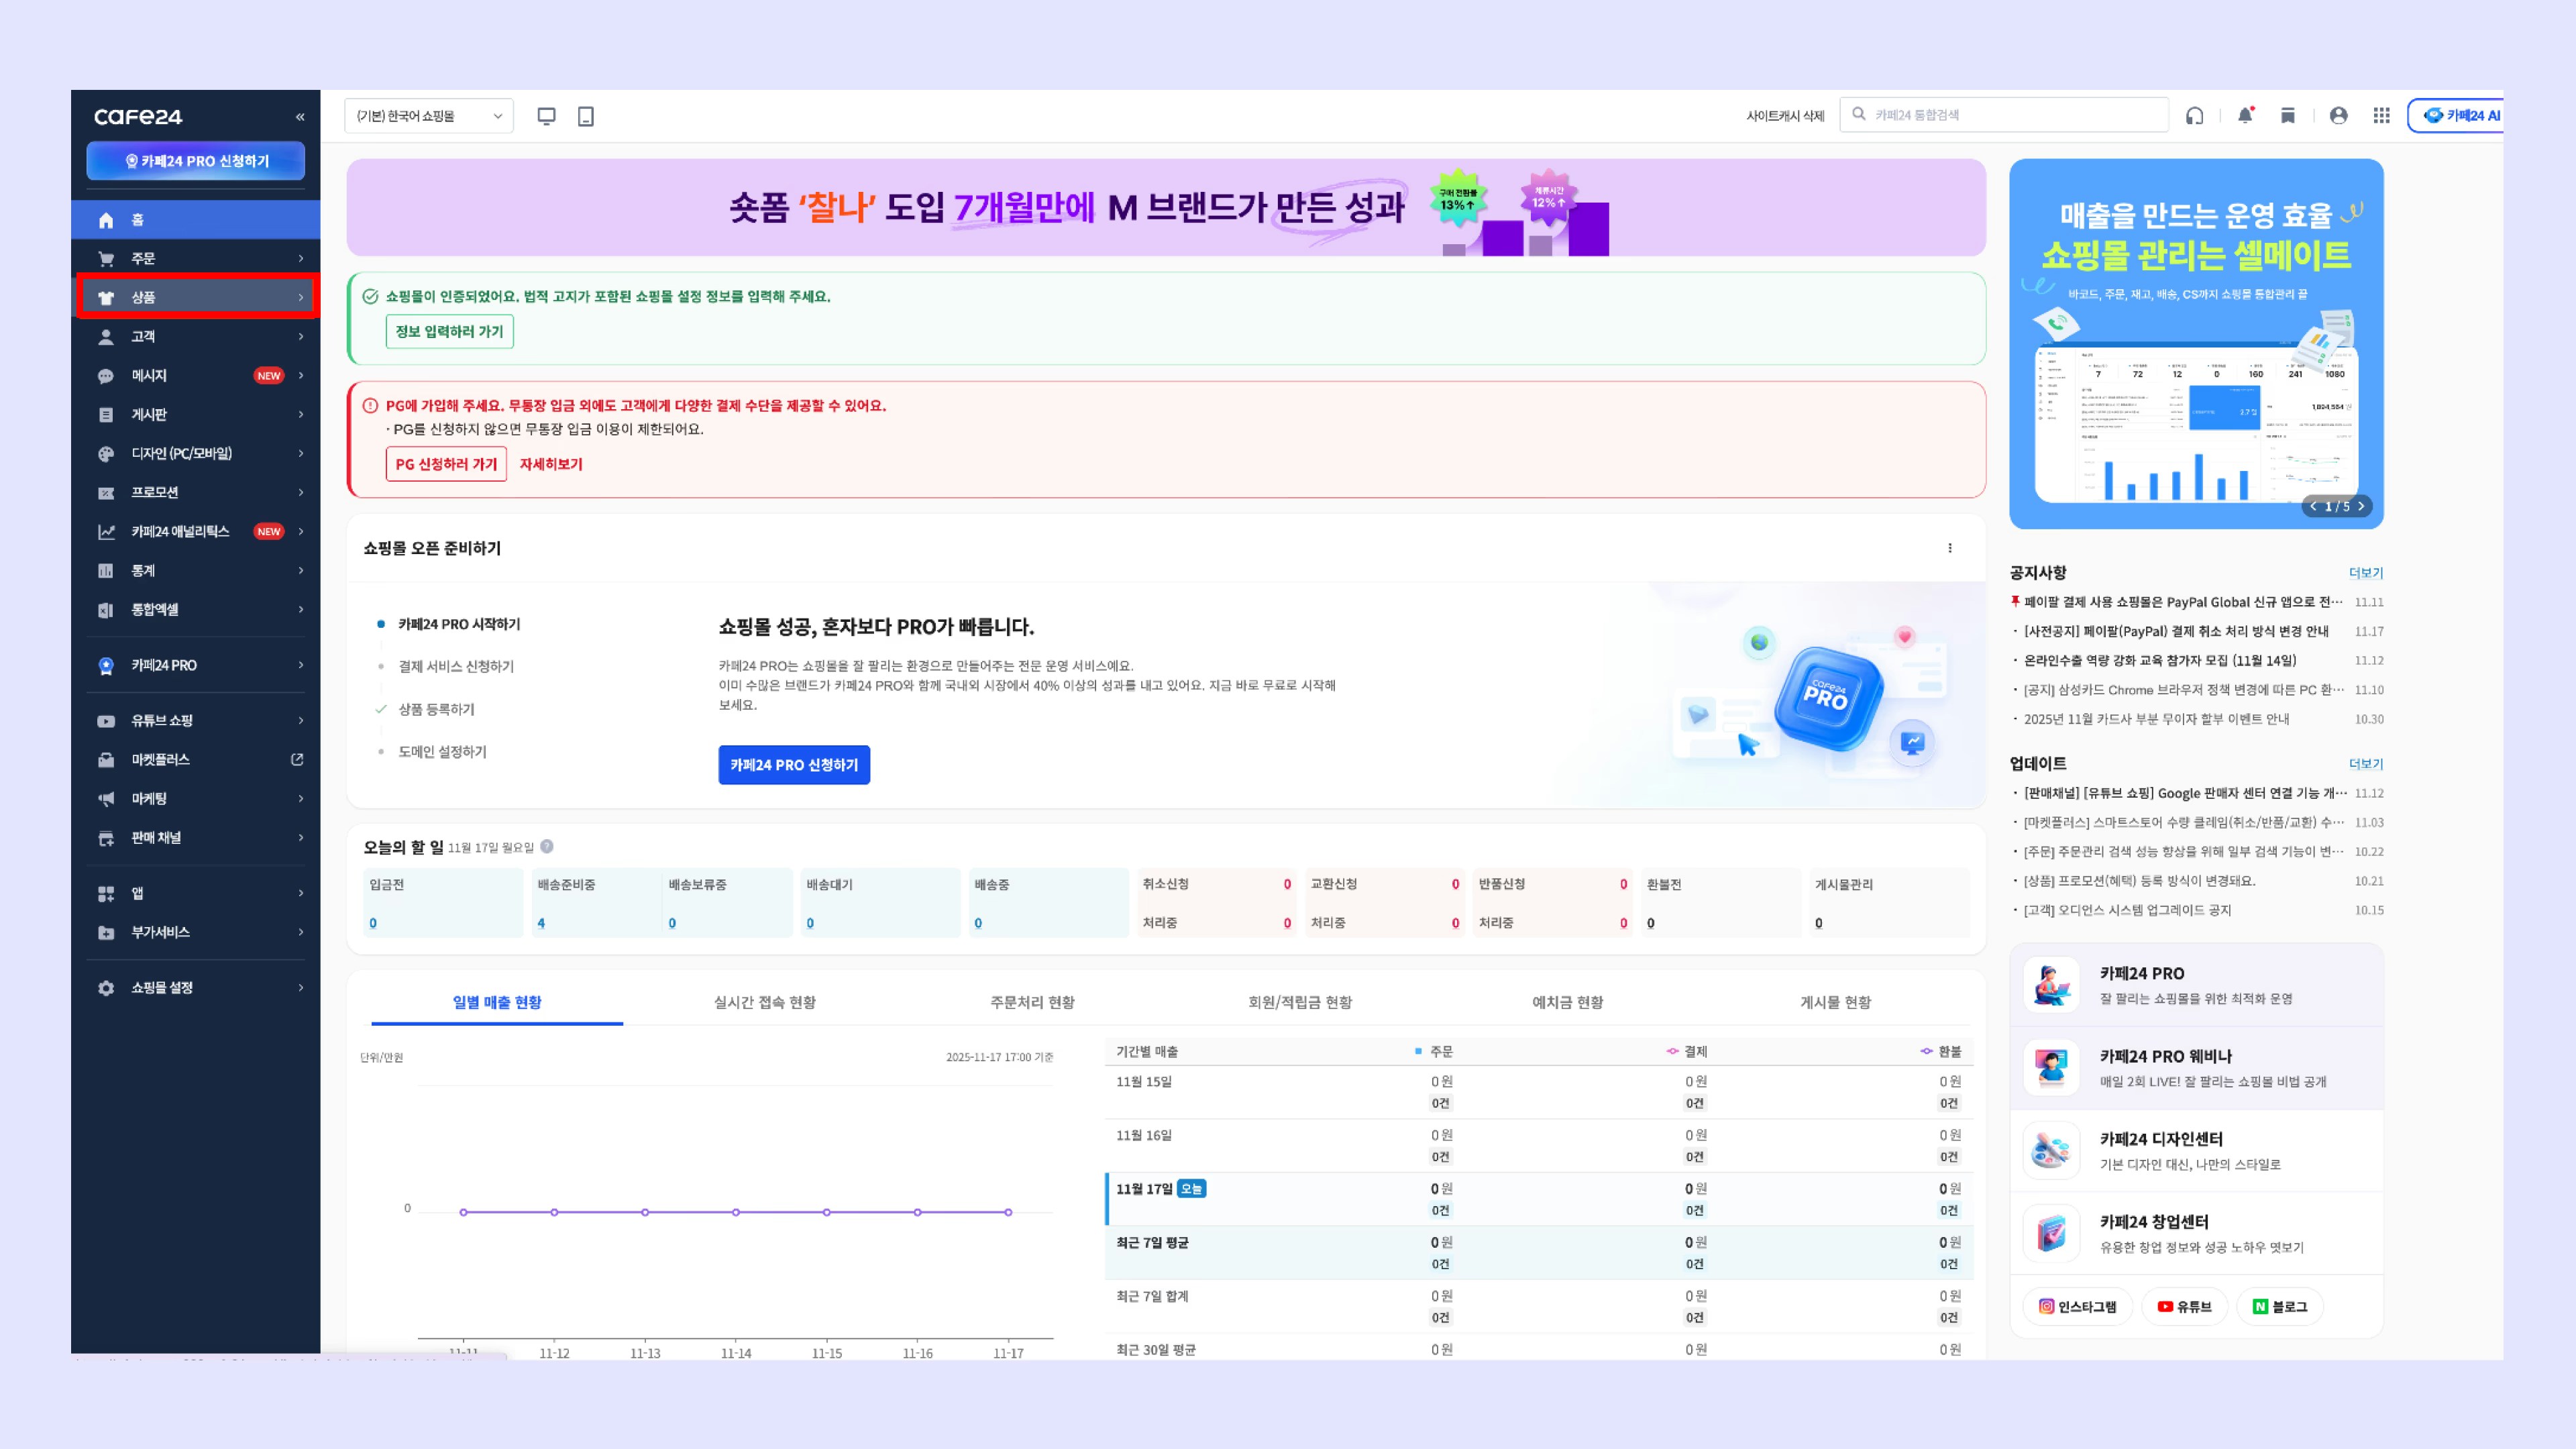Switch to 실시간 접속 현황 tab

764,1002
